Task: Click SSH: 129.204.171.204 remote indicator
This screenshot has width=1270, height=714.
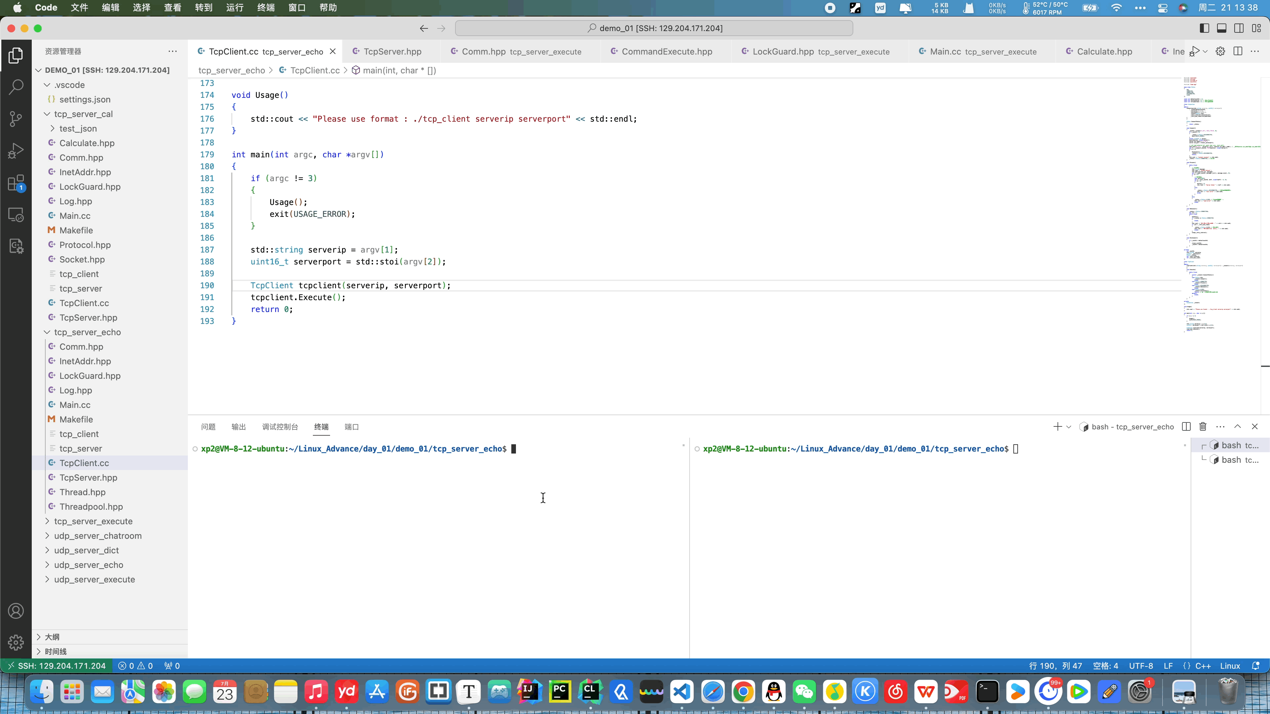Action: pyautogui.click(x=56, y=666)
